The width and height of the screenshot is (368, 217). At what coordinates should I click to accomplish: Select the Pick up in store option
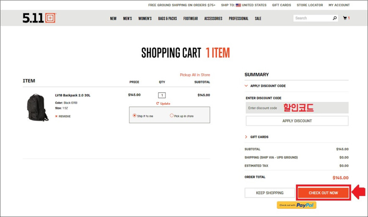click(x=172, y=115)
